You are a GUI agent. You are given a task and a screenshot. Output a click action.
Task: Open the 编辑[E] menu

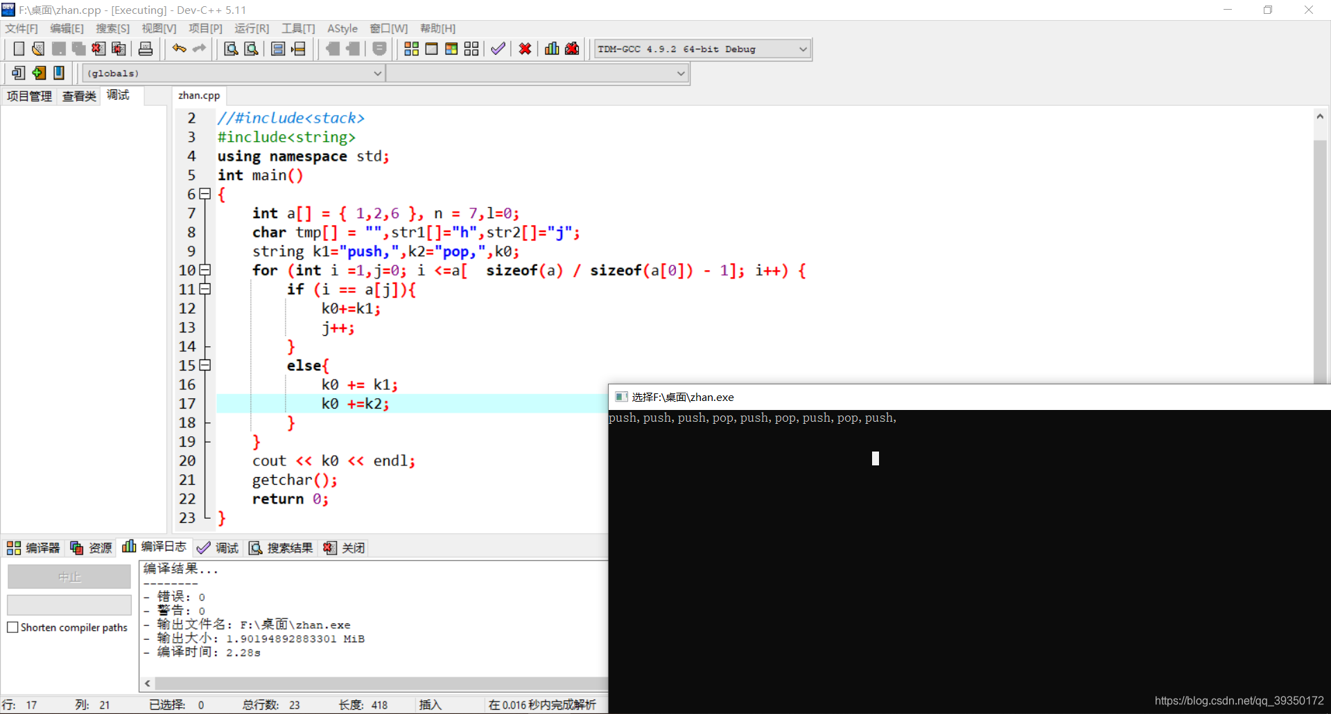pyautogui.click(x=67, y=28)
